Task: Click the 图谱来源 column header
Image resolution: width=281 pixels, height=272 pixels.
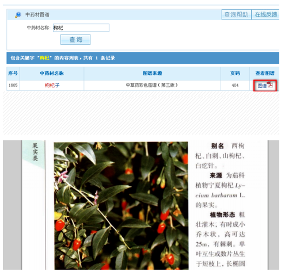Action: click(152, 73)
